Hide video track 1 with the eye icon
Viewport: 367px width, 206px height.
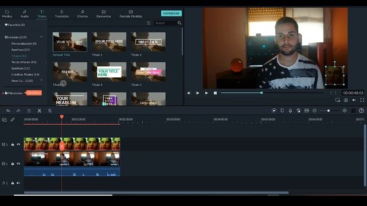coord(18,164)
